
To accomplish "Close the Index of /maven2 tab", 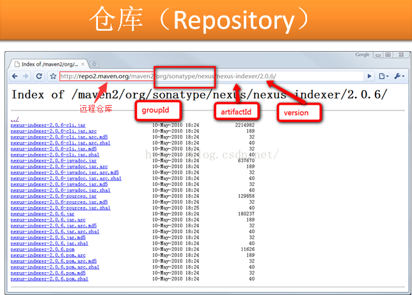I will pos(83,64).
